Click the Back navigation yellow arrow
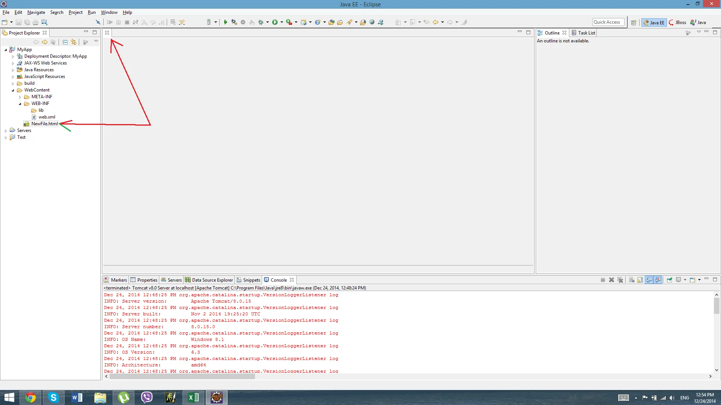The width and height of the screenshot is (721, 405). pos(436,22)
